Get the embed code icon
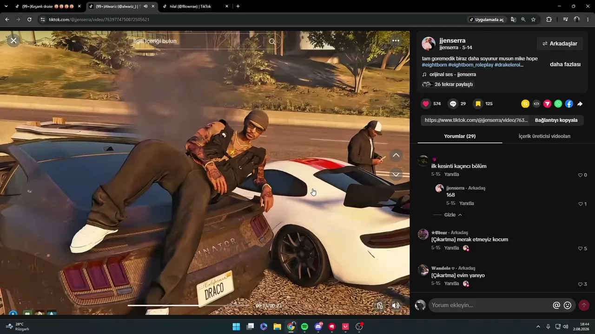Screen dimensions: 595x334 pos(536,104)
